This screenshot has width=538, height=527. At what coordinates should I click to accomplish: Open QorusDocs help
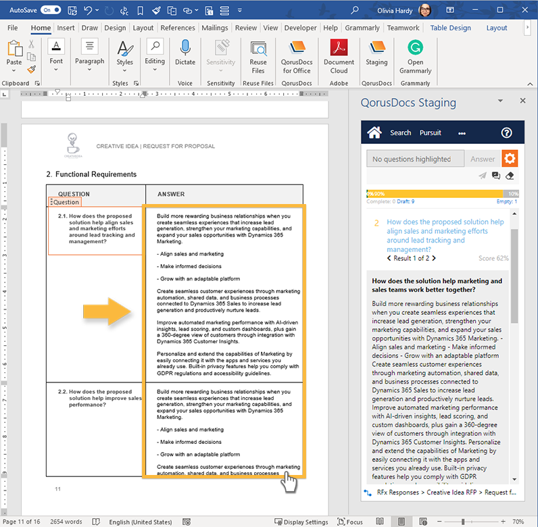pos(506,133)
